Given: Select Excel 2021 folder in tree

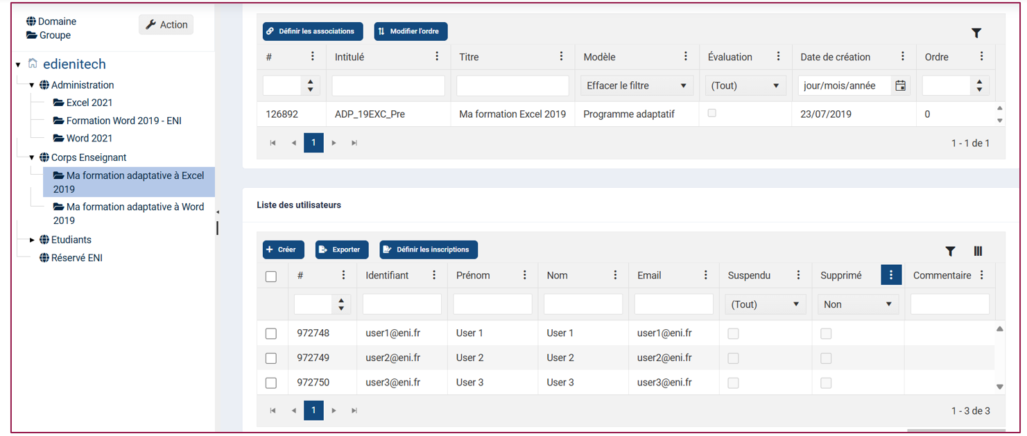Looking at the screenshot, I should click(83, 103).
